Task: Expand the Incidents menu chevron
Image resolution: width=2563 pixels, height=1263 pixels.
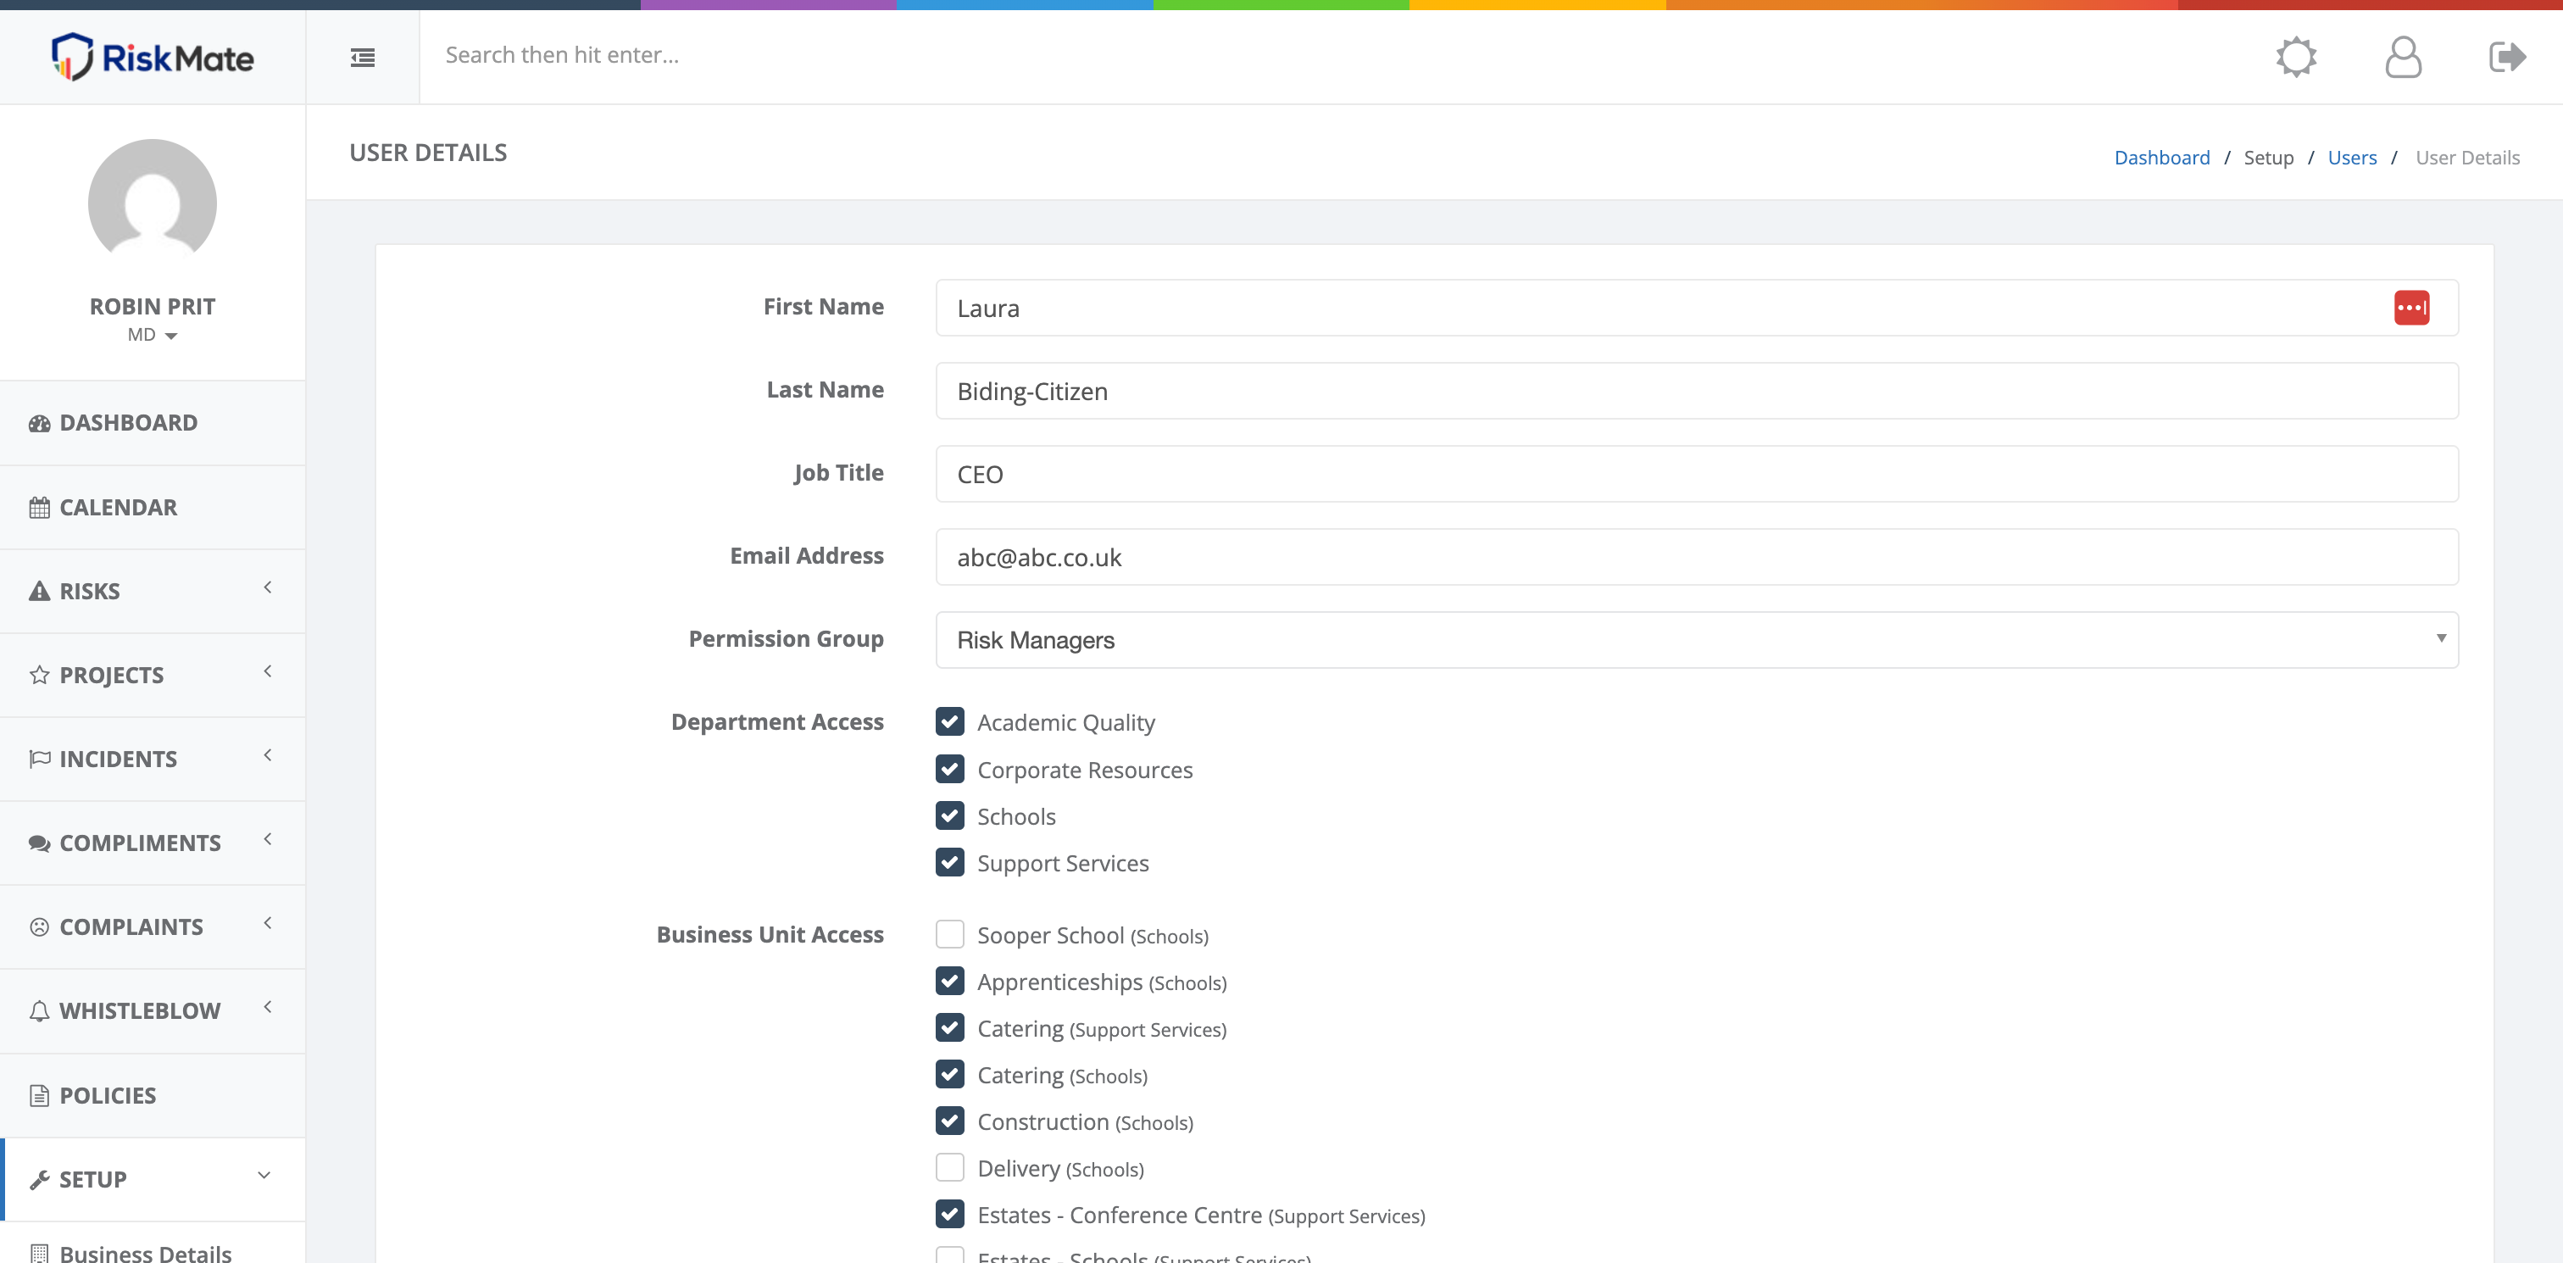Action: coord(268,755)
